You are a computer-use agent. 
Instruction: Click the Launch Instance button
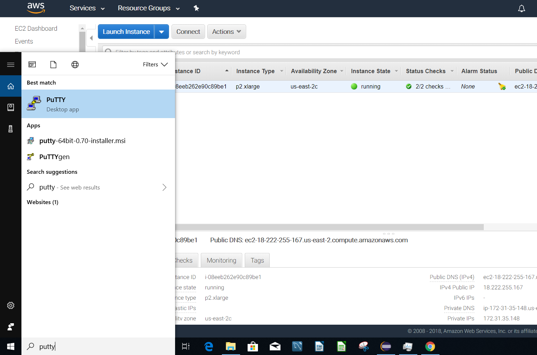click(x=126, y=31)
